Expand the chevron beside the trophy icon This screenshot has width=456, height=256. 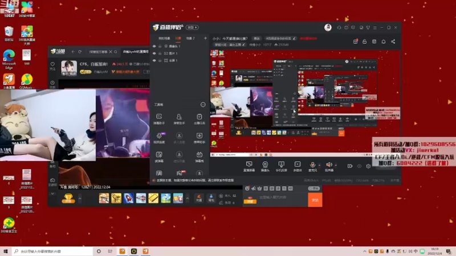point(80,198)
